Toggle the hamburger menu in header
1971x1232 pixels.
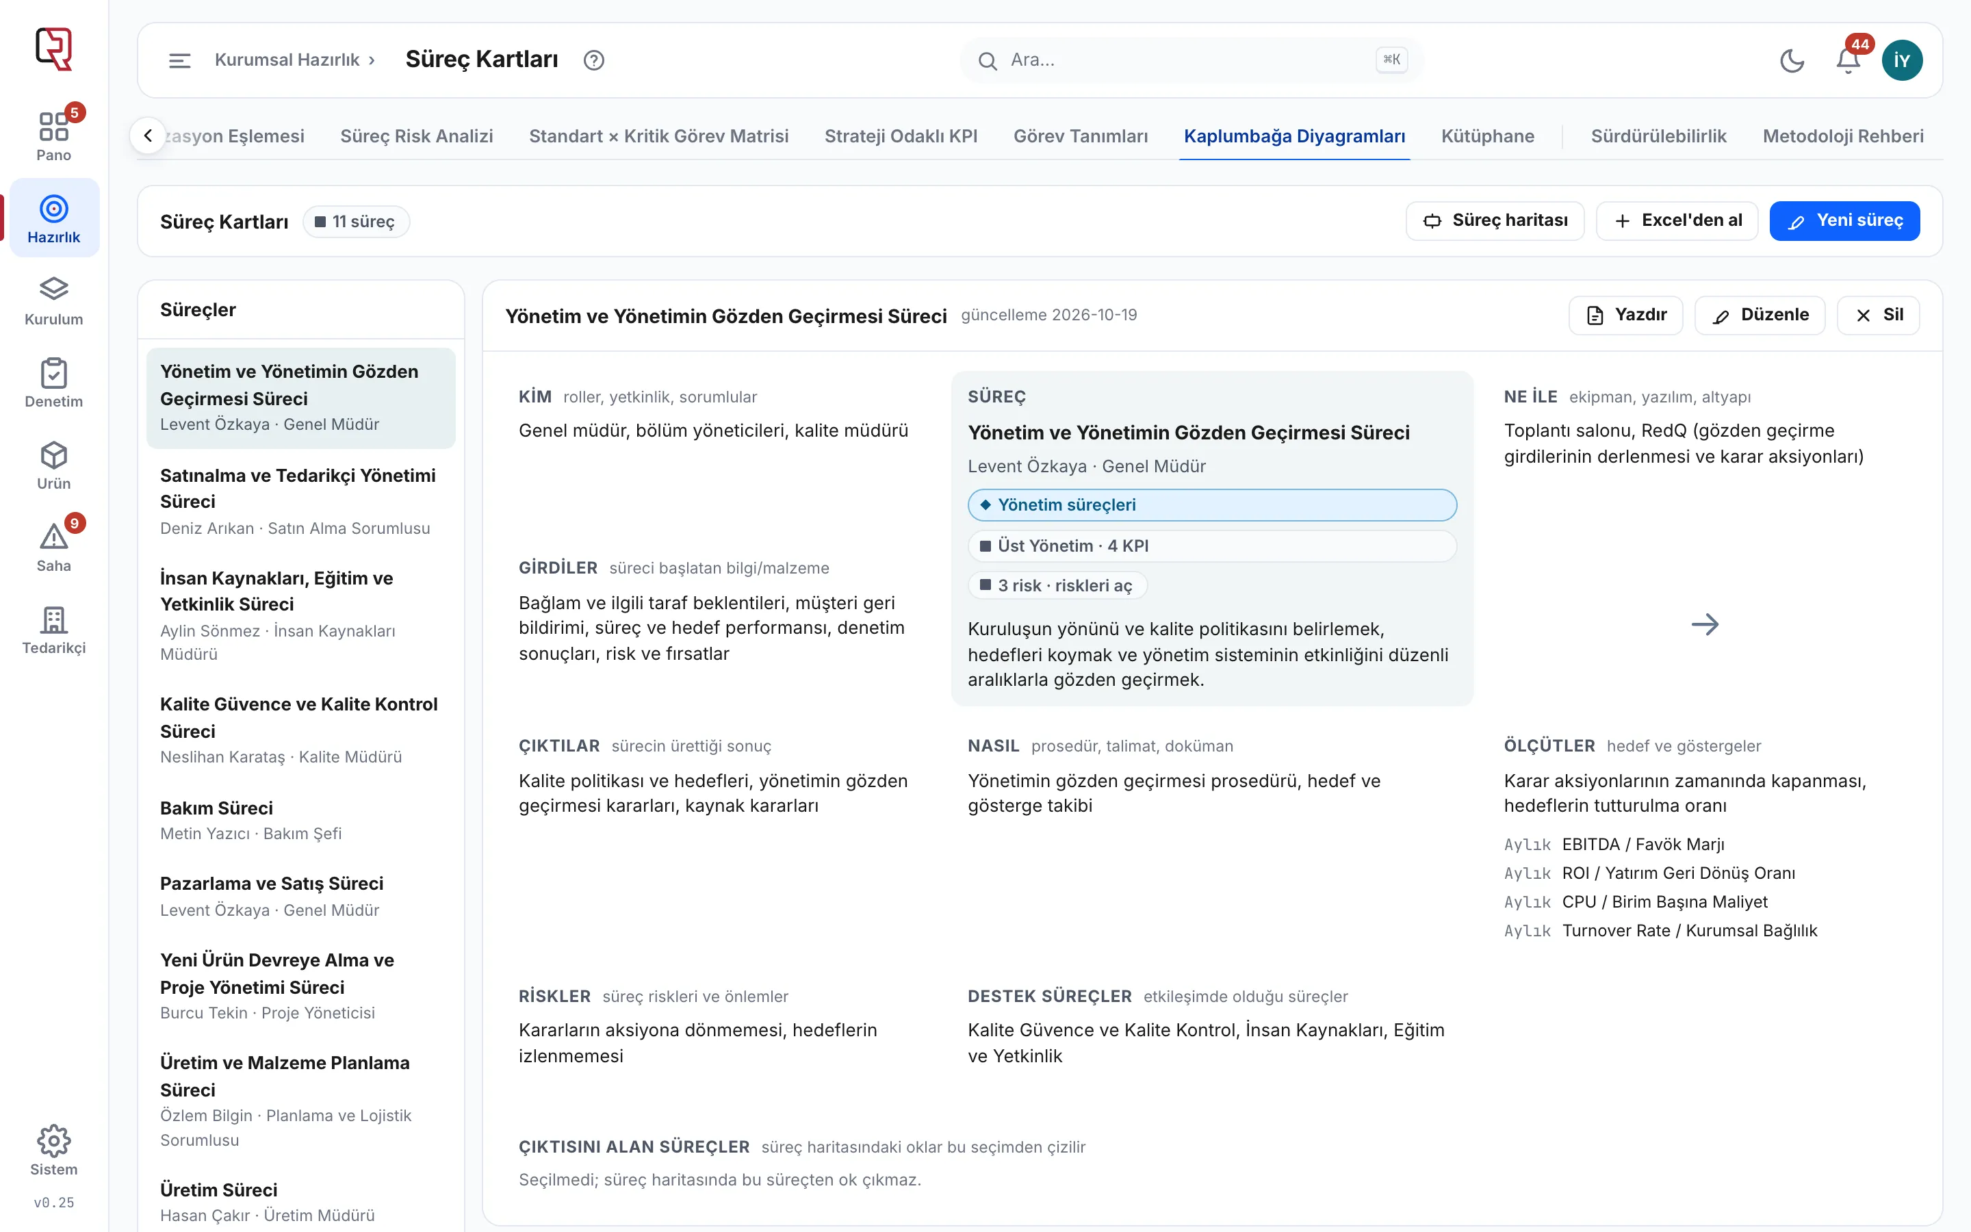[x=179, y=60]
